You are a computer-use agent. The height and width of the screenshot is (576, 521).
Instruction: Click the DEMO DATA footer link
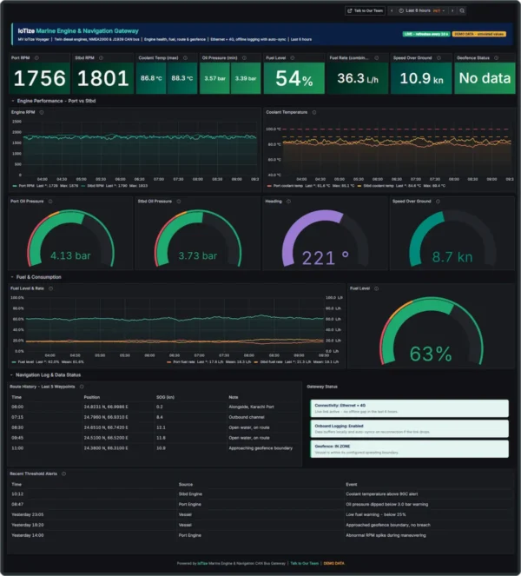(333, 563)
